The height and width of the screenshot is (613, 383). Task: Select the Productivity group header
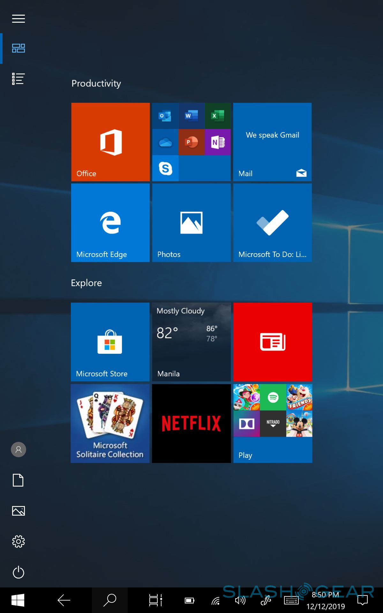(x=96, y=84)
